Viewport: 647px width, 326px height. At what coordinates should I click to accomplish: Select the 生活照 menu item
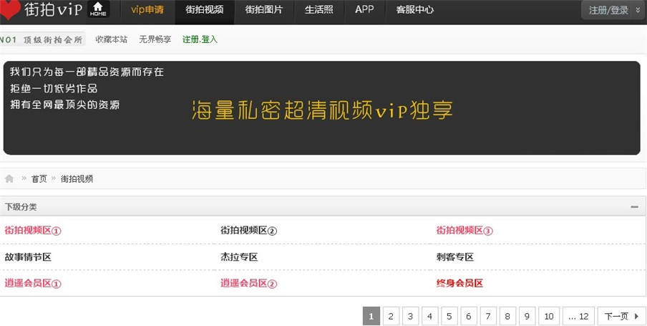click(318, 10)
